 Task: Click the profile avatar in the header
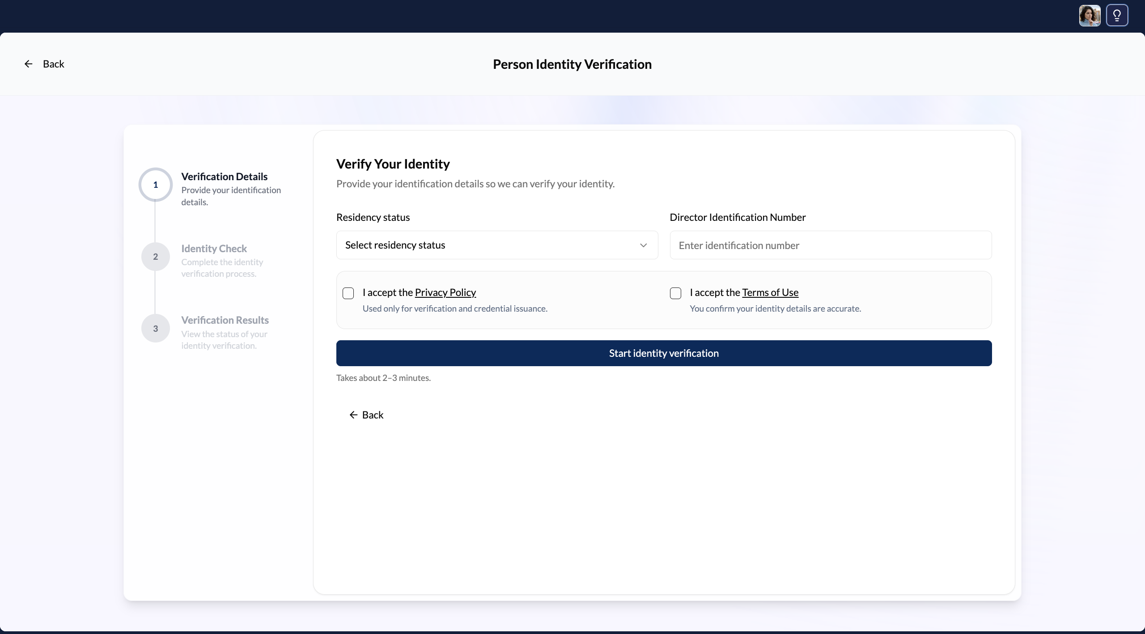1089,15
